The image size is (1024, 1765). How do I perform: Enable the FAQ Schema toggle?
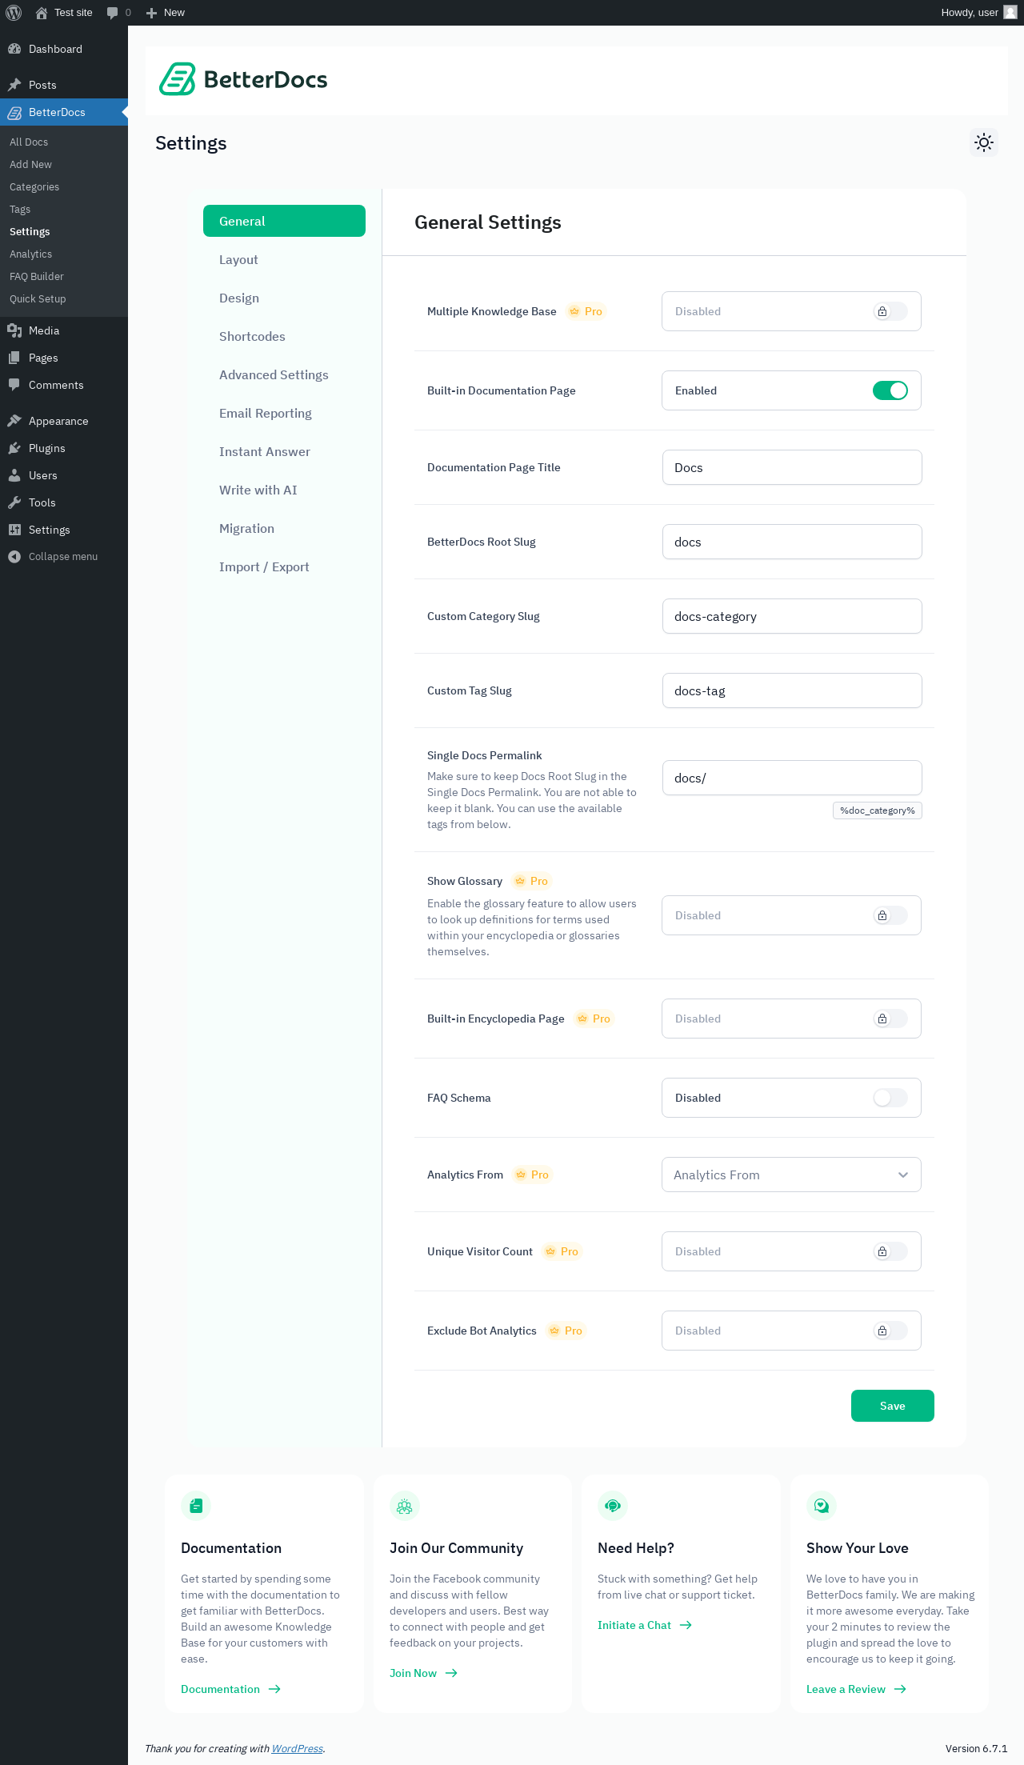point(890,1098)
